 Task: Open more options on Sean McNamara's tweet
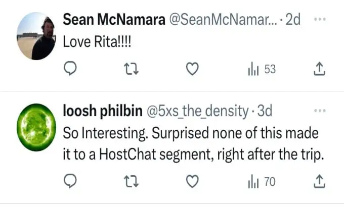point(320,19)
